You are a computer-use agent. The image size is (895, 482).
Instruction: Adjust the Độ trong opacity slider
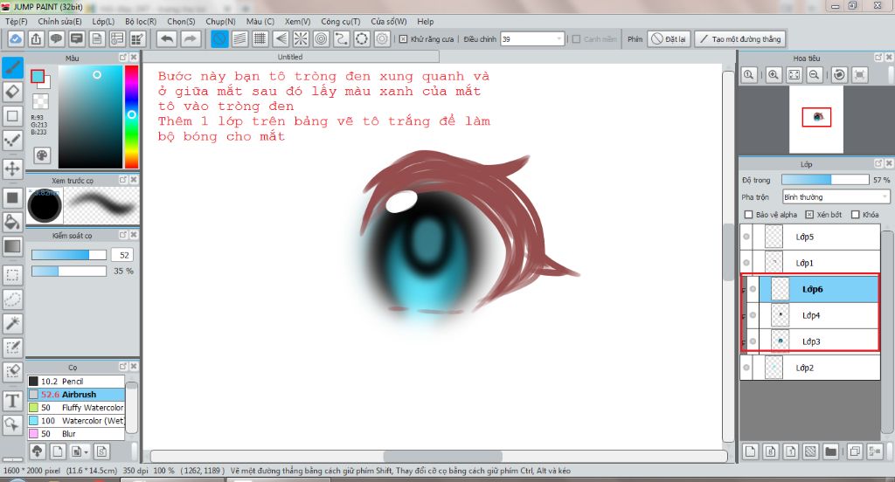coord(825,180)
